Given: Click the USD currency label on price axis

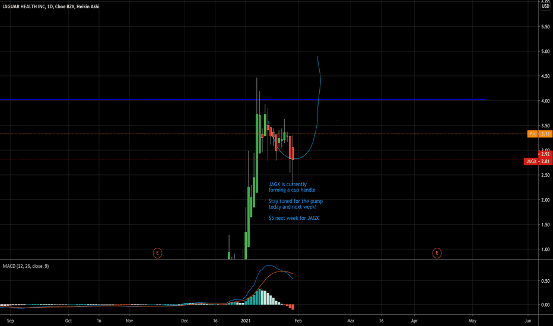Looking at the screenshot, I should [x=545, y=6].
